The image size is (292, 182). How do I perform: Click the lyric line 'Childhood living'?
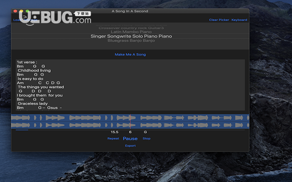(34, 70)
